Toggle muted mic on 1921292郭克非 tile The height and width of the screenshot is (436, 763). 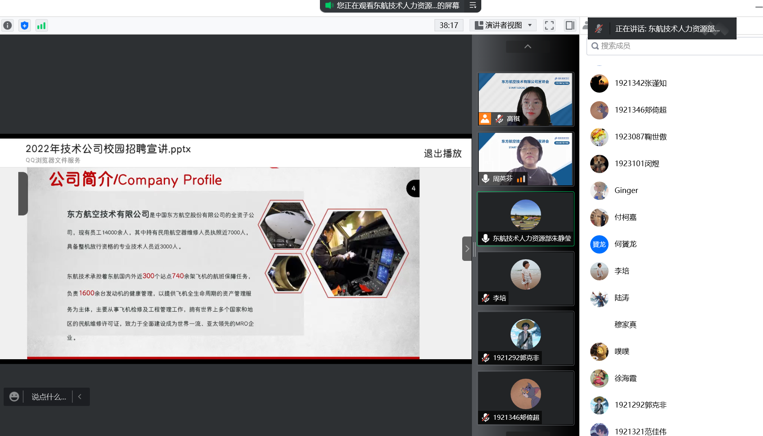pos(485,358)
